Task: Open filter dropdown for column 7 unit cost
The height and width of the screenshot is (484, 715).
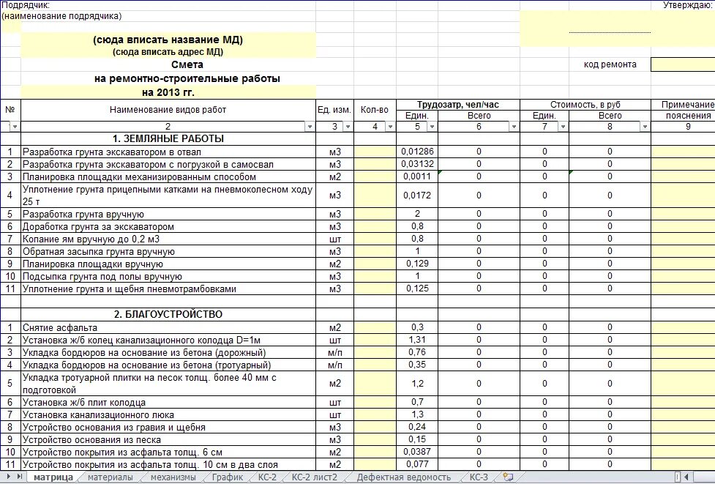Action: point(564,127)
